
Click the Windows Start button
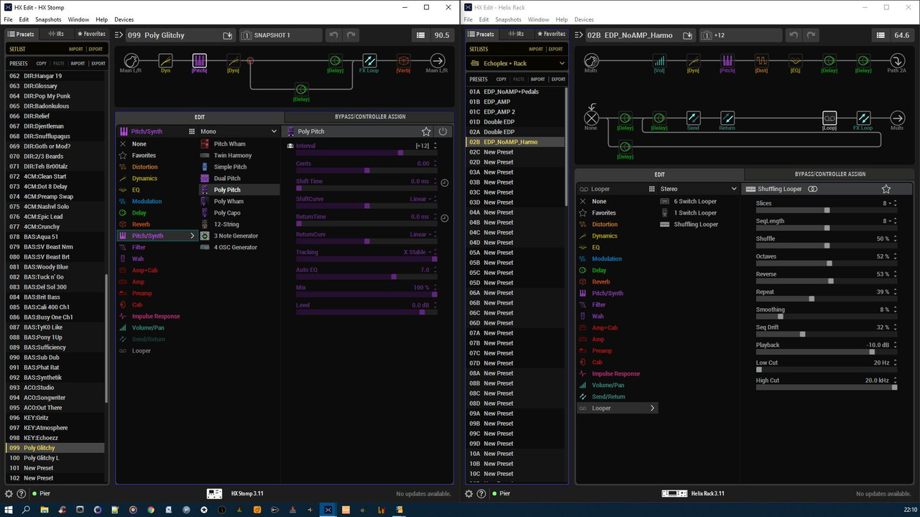coord(8,510)
